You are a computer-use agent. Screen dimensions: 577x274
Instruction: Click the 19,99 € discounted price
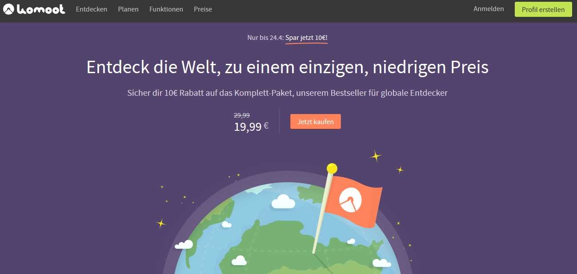[x=251, y=127]
